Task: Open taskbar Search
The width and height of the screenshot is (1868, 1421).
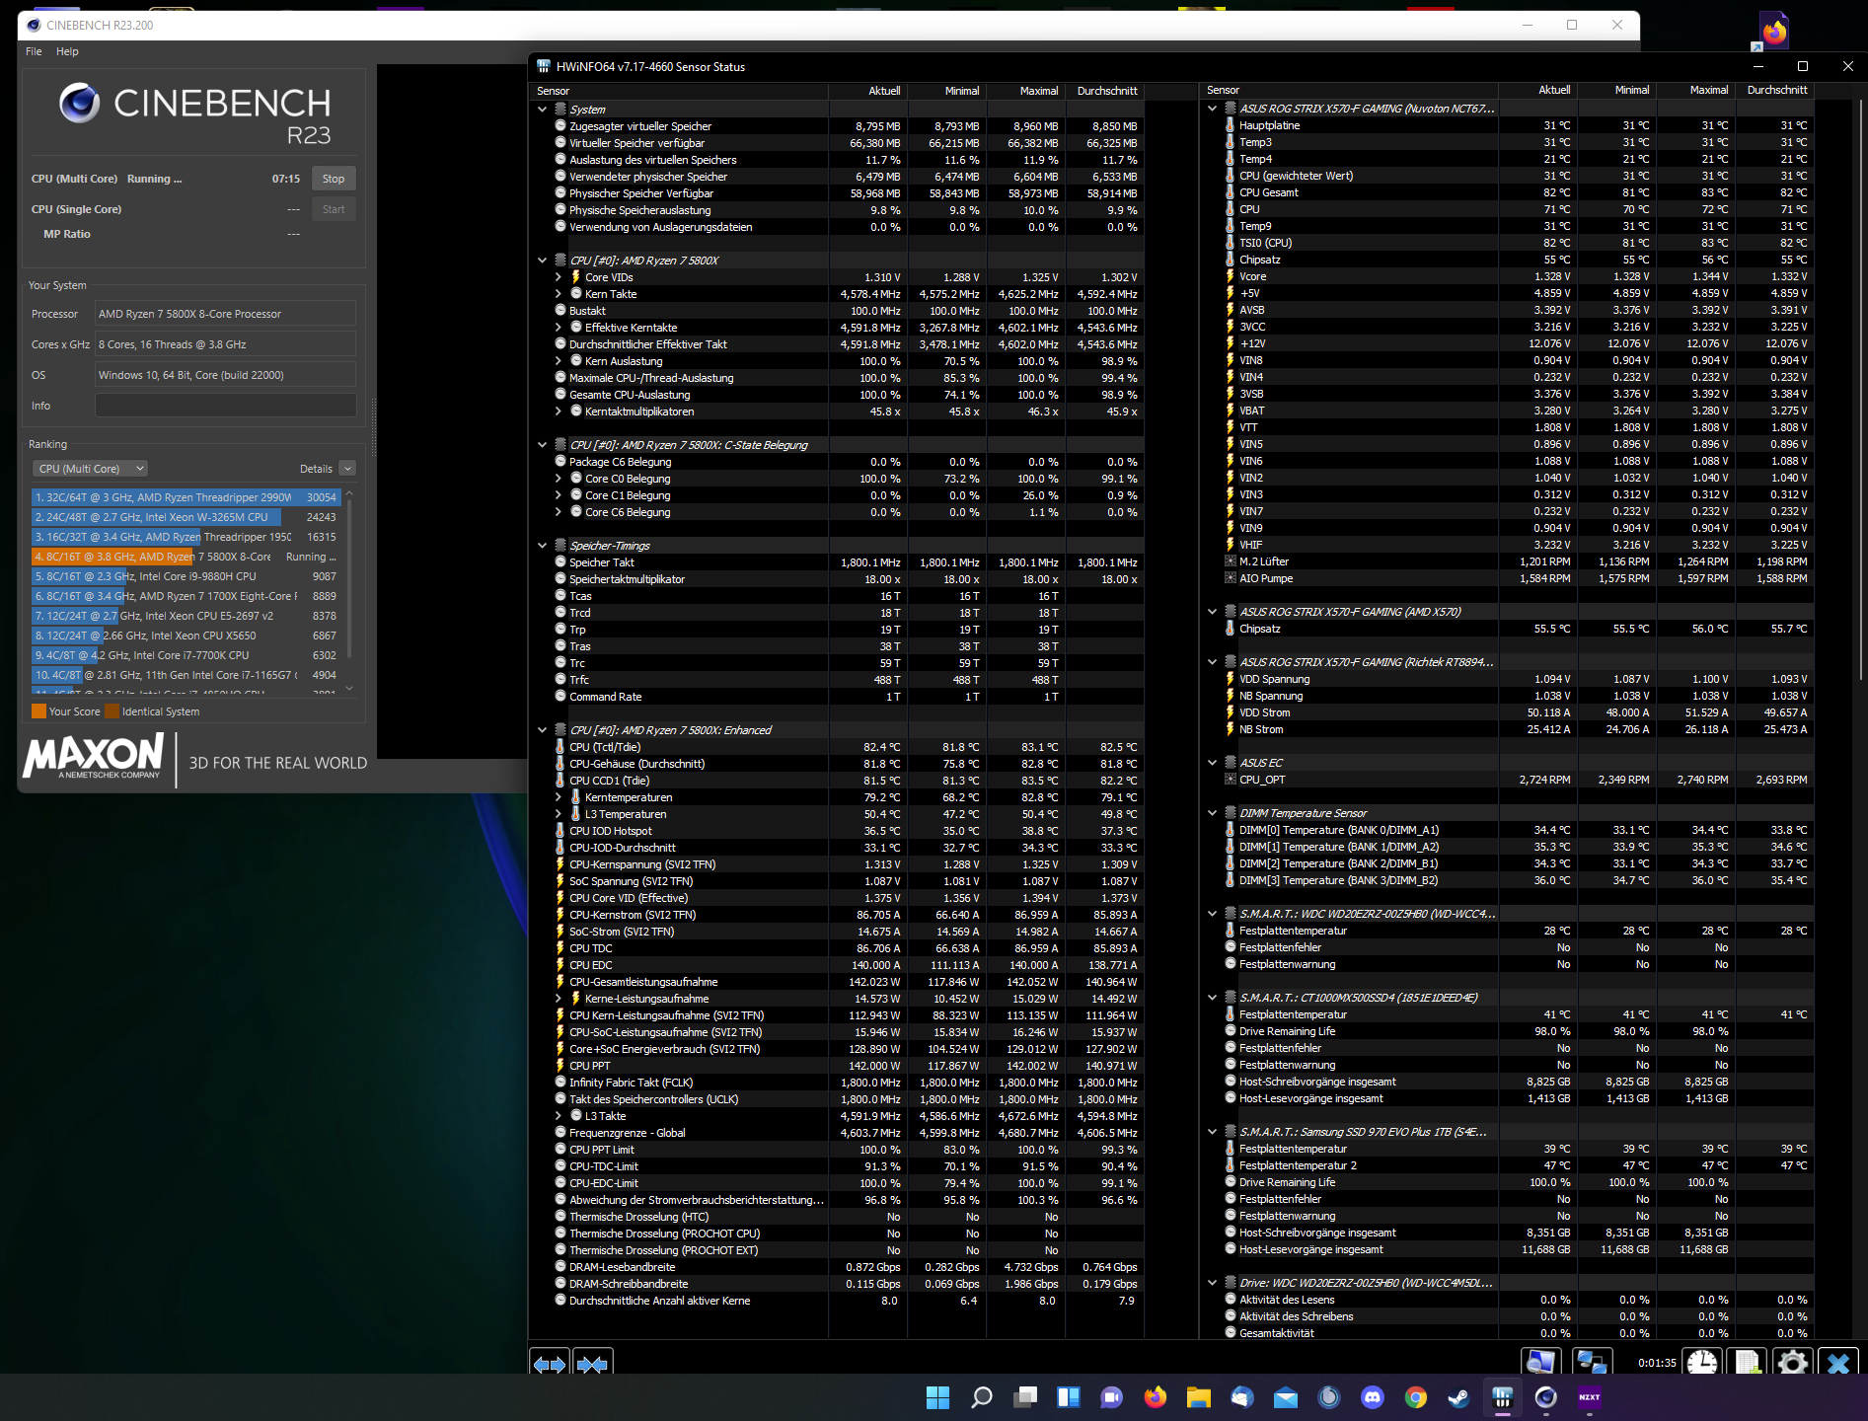Action: [x=982, y=1397]
